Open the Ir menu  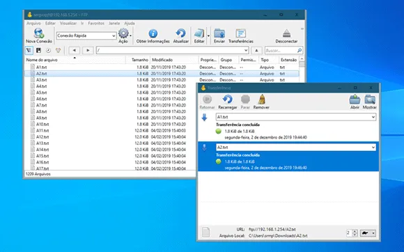click(82, 23)
